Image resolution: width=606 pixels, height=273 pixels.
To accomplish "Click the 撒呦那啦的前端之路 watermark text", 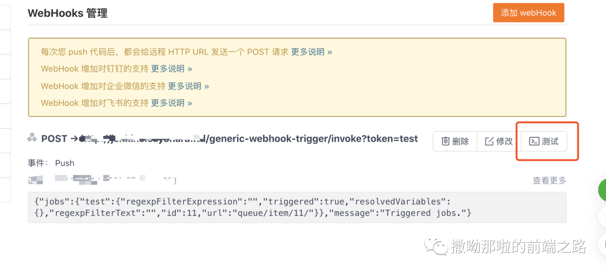I will (x=518, y=246).
